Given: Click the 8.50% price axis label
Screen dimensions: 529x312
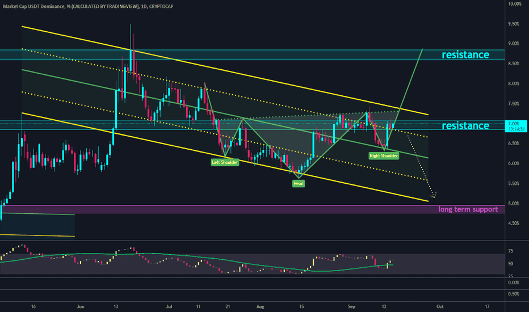Looking at the screenshot, I should (x=514, y=64).
